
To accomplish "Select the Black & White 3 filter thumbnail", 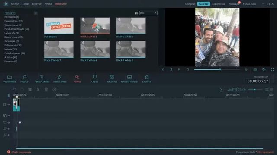I will (59, 50).
